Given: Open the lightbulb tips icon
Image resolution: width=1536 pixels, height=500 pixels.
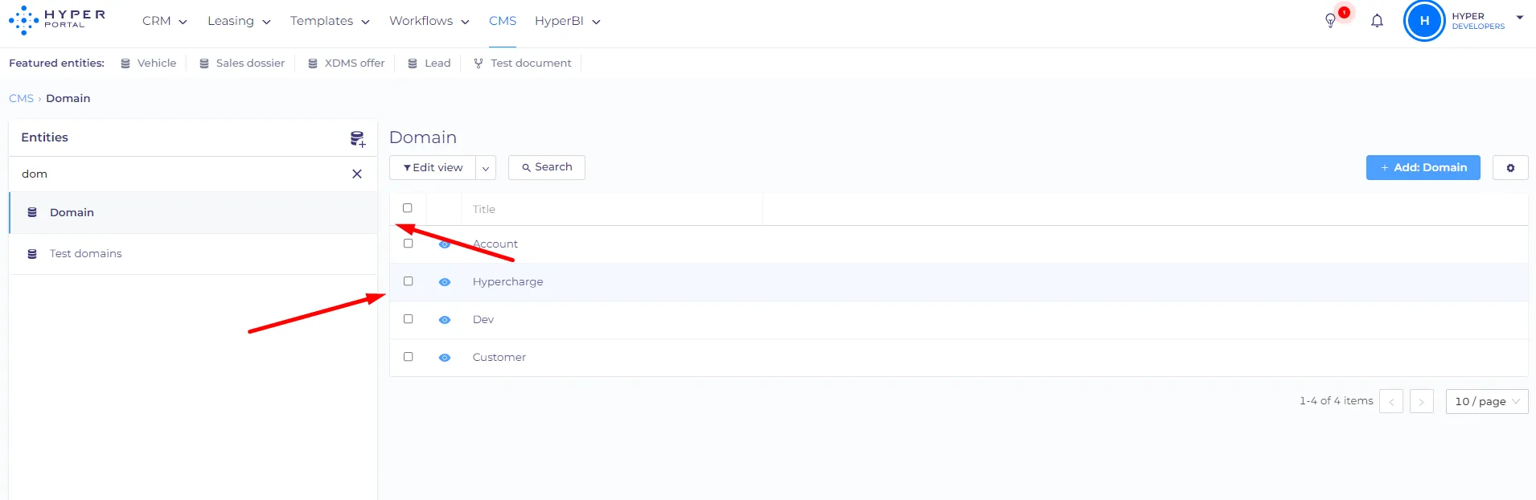Looking at the screenshot, I should [x=1330, y=21].
